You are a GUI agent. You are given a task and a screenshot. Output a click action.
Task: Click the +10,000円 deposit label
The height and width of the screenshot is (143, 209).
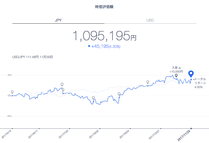tap(176, 71)
